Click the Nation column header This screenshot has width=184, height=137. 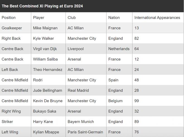click(x=114, y=18)
